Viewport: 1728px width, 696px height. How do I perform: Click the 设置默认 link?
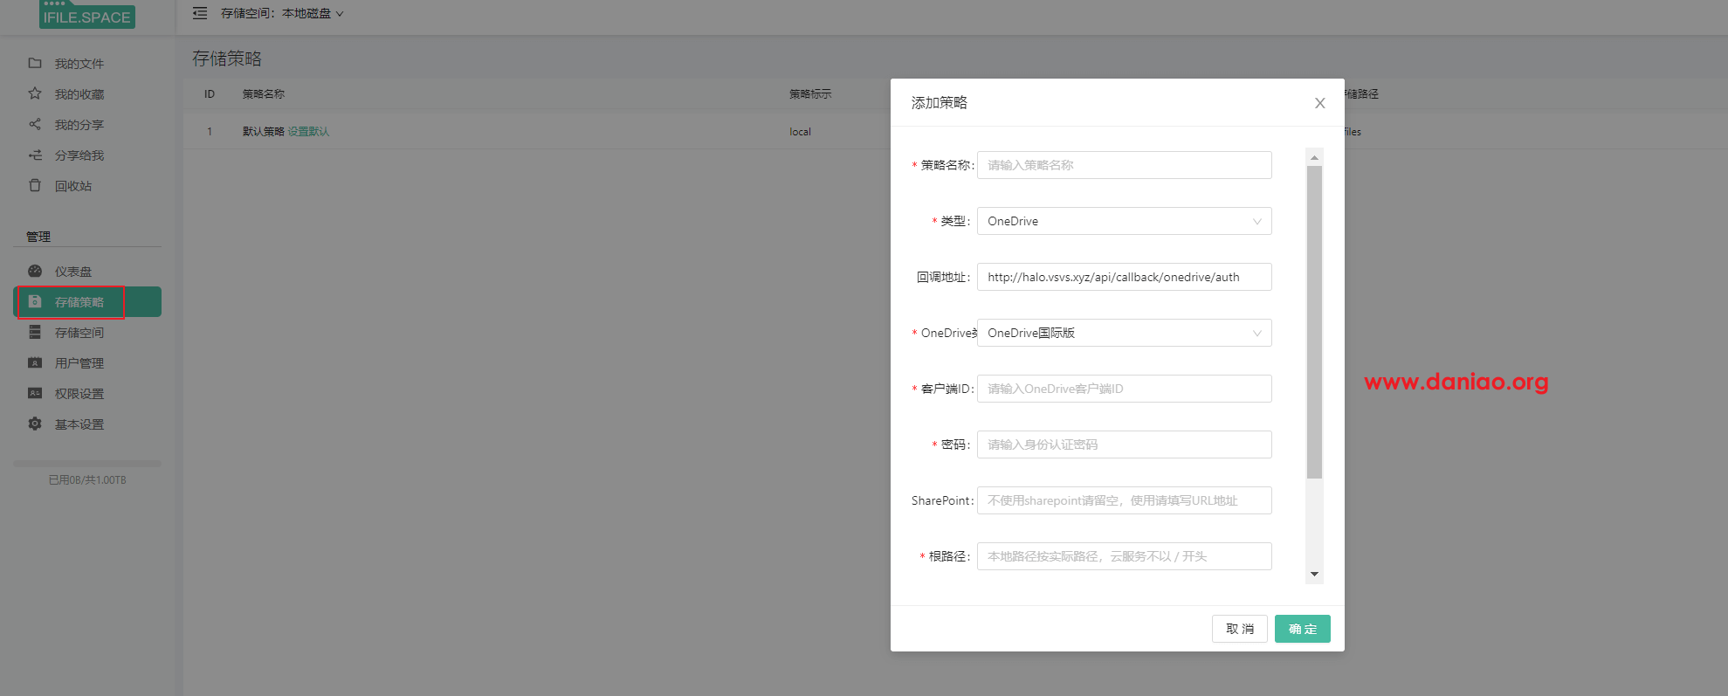tap(308, 132)
